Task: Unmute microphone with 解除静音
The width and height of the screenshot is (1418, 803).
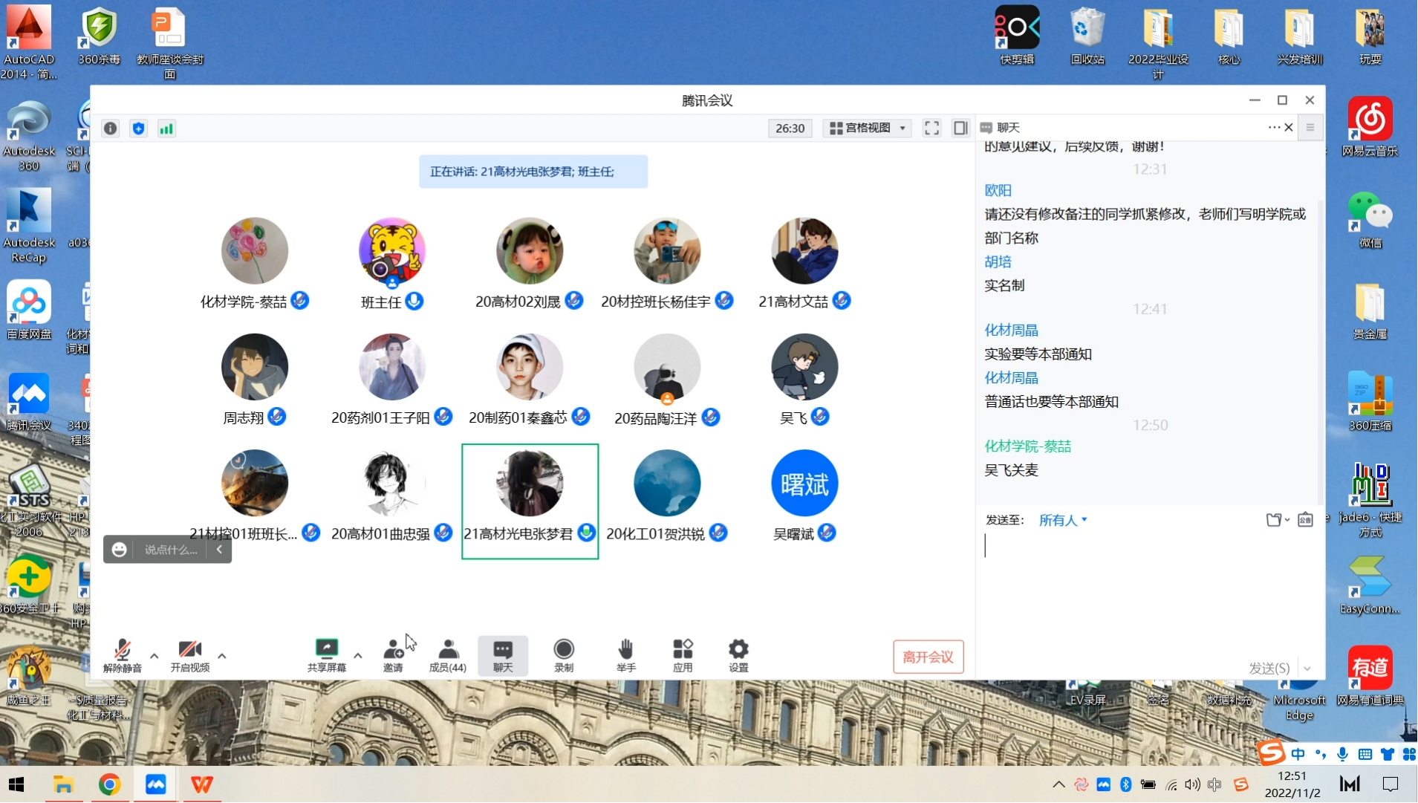Action: (123, 654)
